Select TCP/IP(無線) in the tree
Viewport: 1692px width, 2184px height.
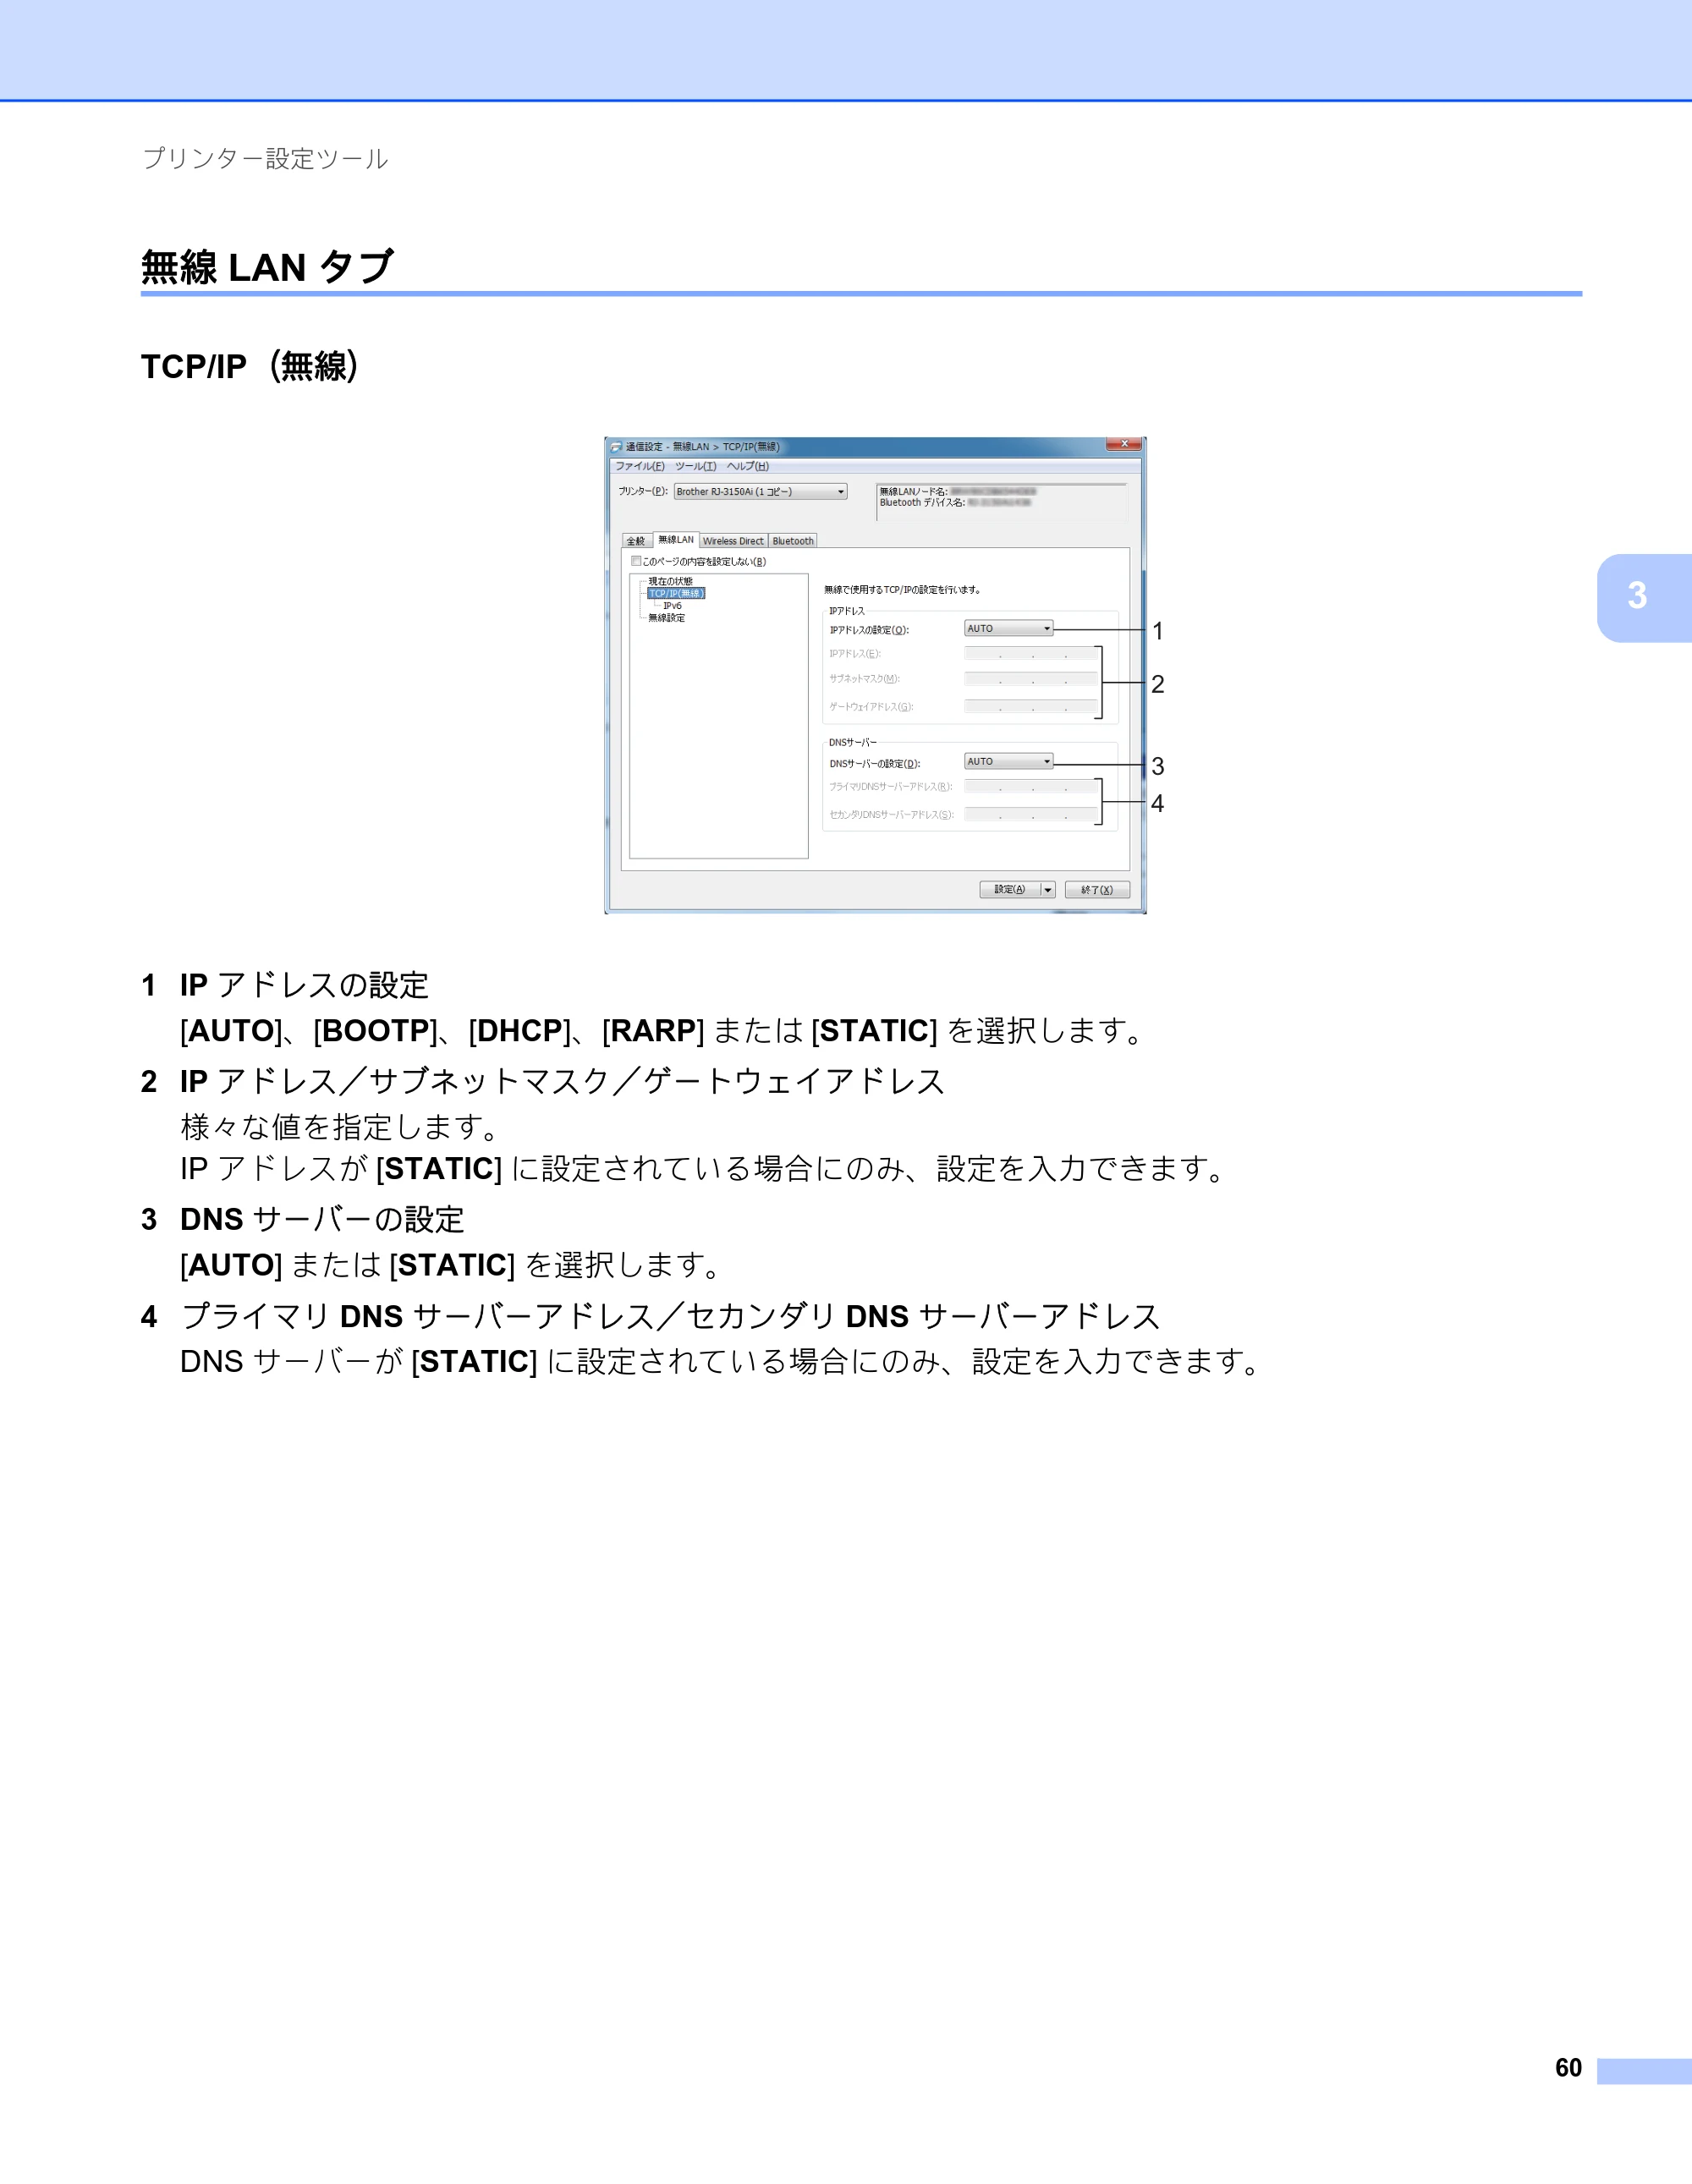coord(677,594)
